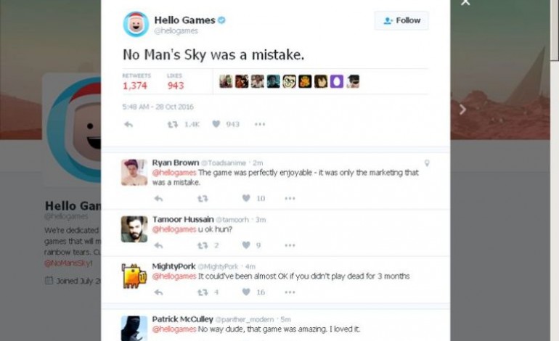559x341 pixels.
Task: Open Patrick McCulley's profile link
Action: click(x=182, y=319)
